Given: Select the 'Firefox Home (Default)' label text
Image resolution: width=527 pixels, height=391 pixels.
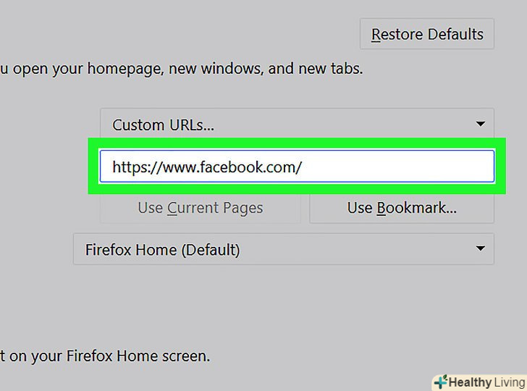Looking at the screenshot, I should 162,250.
